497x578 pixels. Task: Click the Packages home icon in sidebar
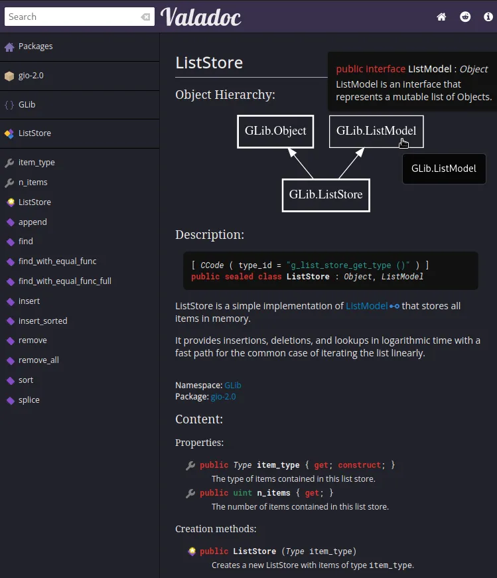pos(9,46)
